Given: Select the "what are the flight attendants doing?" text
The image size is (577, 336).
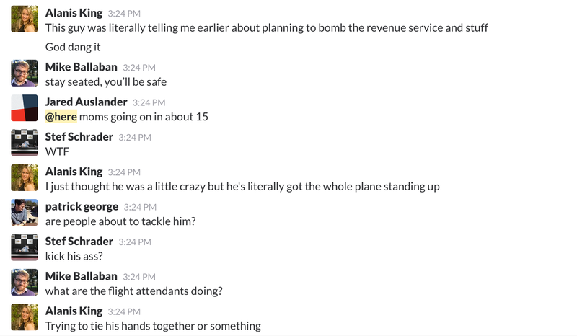Looking at the screenshot, I should (134, 291).
